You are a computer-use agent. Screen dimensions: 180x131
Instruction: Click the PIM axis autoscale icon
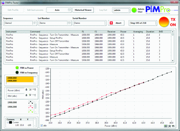pos(30,95)
